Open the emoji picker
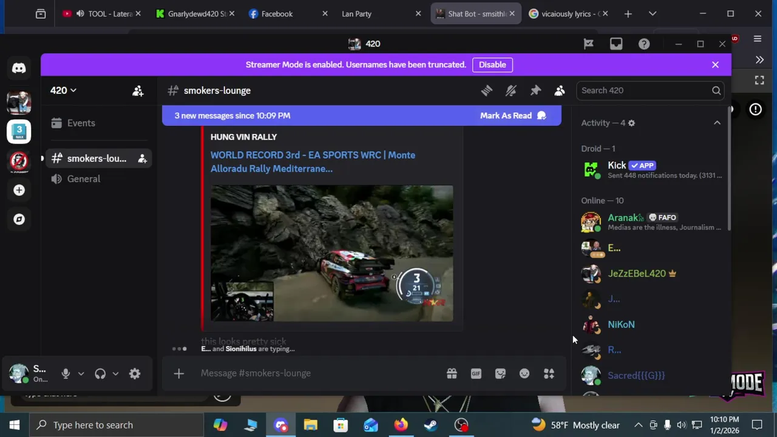This screenshot has height=437, width=777. click(524, 373)
